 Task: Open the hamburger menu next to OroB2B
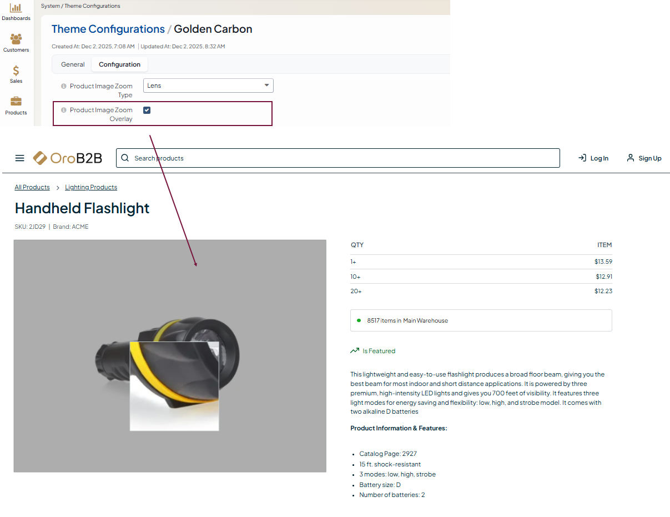point(20,158)
